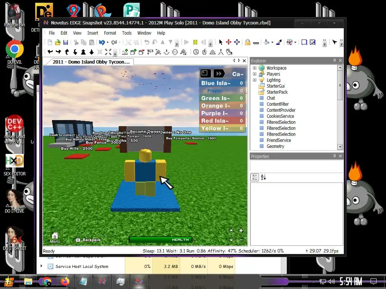Viewport: 386px width, 289px height.
Task: Open the Fill tool color dropdown arrow
Action: point(272,43)
